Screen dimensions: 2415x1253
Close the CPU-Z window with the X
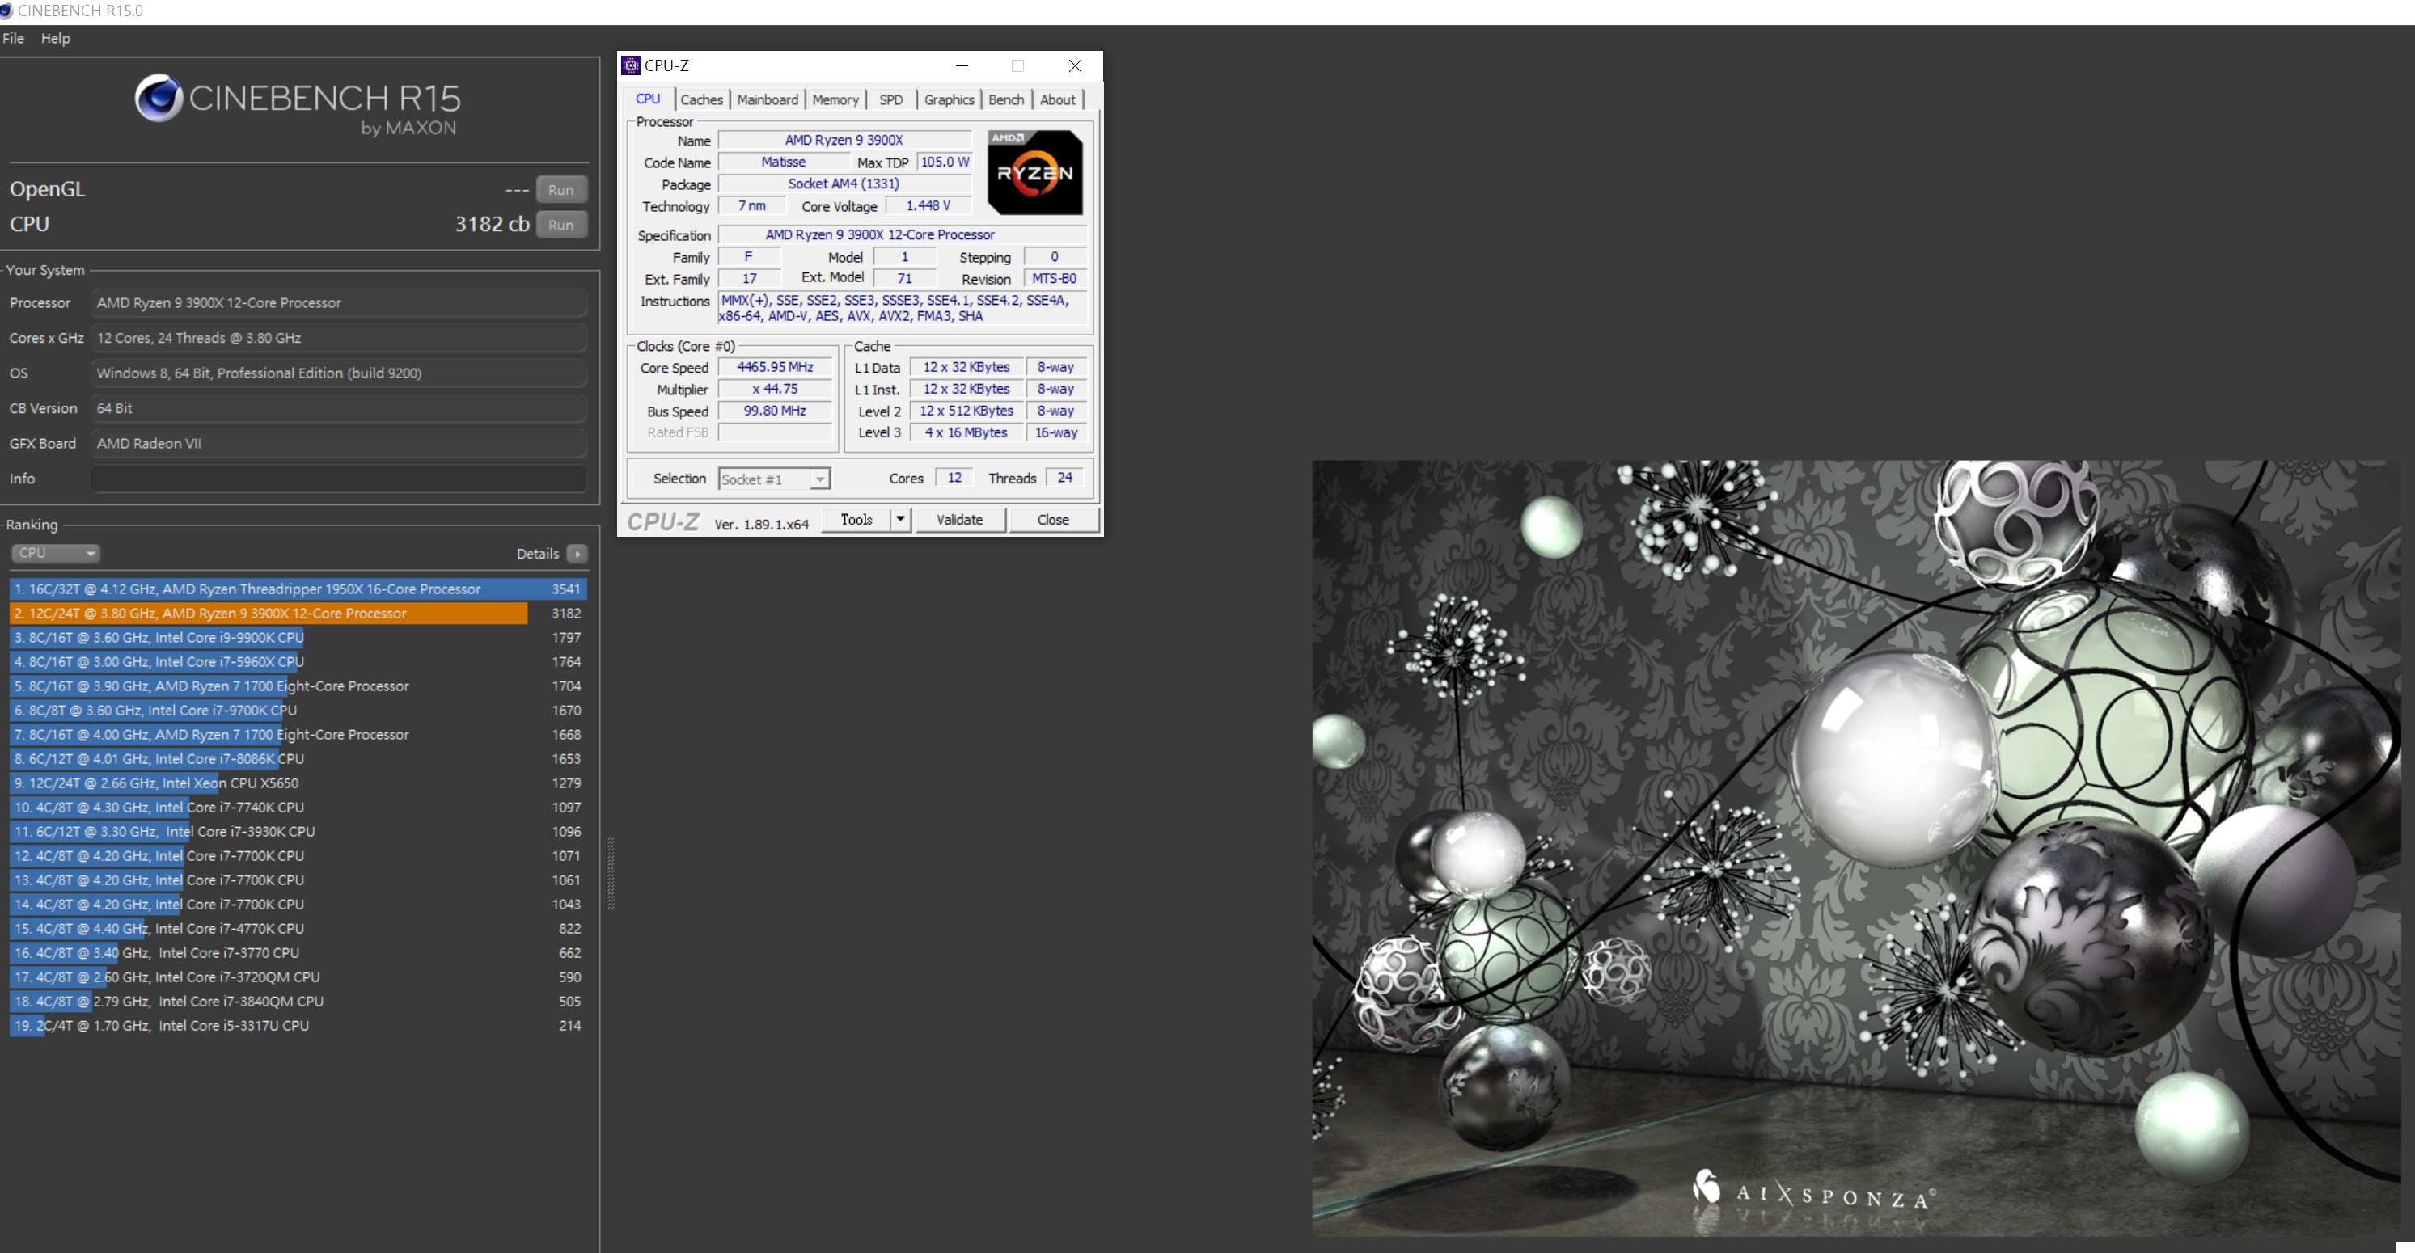pyautogui.click(x=1076, y=65)
